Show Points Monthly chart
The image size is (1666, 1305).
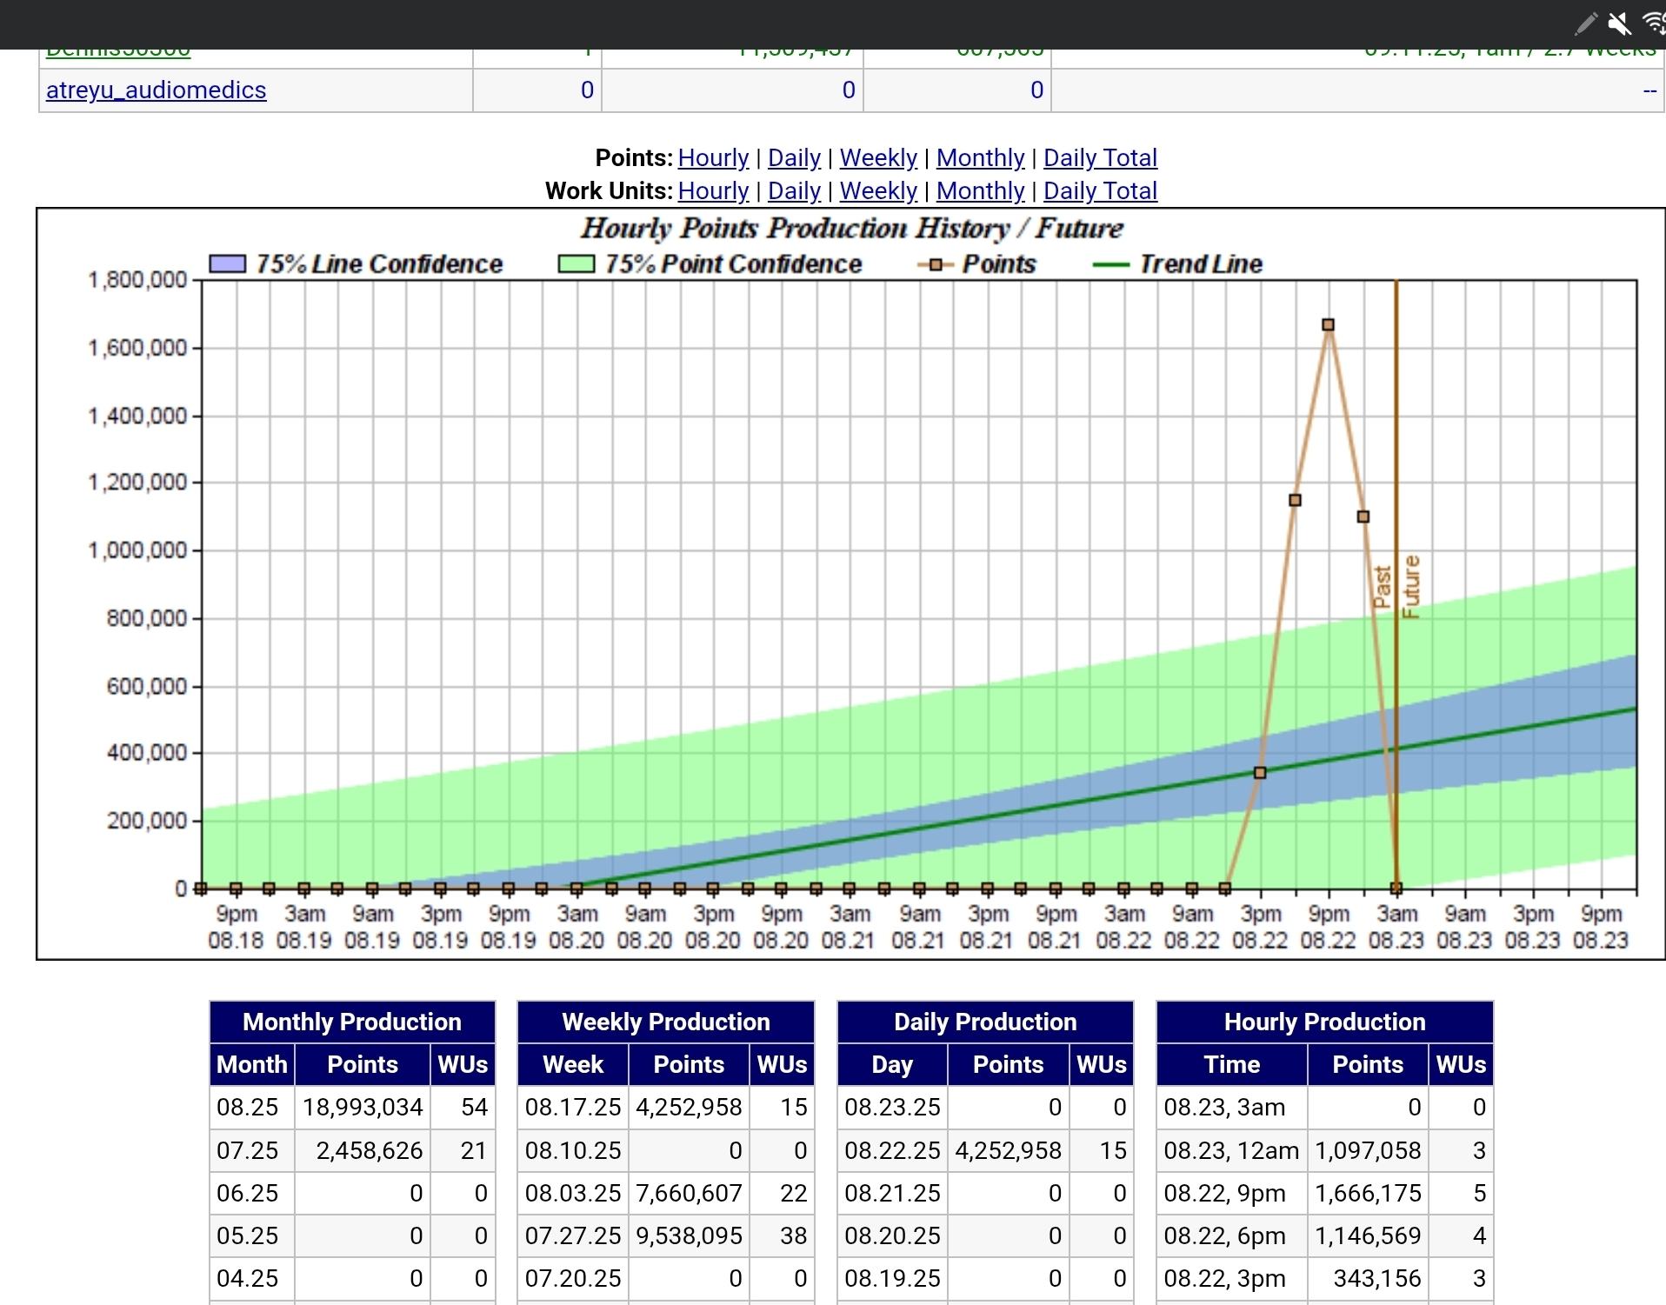tap(980, 157)
